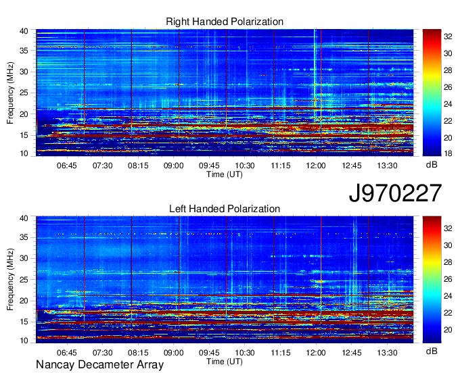
Task: Click "35" frequency tick on left-handed plot
Action: [x=24, y=237]
